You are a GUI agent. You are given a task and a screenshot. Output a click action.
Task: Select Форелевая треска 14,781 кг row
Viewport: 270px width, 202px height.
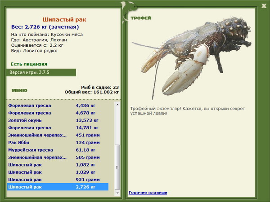[x=58, y=127]
